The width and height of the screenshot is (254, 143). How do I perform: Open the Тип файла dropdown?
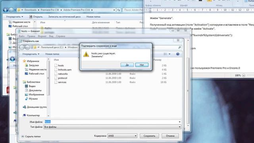[112, 127]
